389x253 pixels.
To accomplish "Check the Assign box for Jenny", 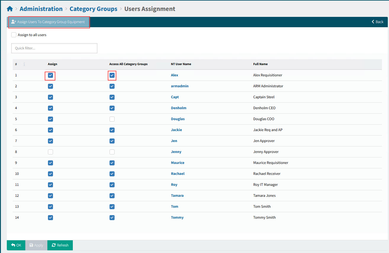I will (x=50, y=152).
